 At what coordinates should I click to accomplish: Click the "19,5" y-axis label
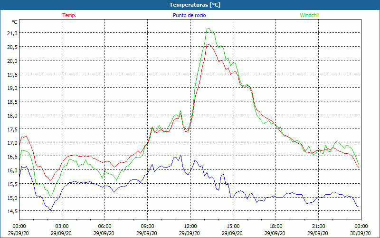[12, 75]
